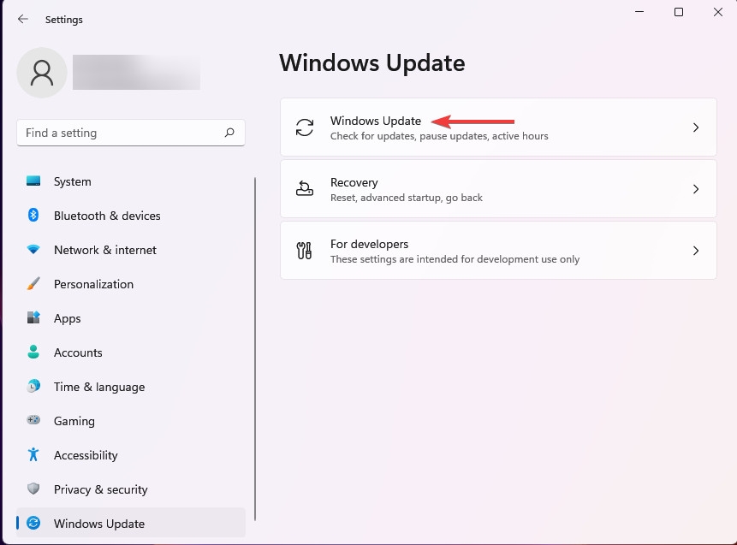This screenshot has height=545, width=737.
Task: Click the For developers wrench icon
Action: [x=304, y=250]
